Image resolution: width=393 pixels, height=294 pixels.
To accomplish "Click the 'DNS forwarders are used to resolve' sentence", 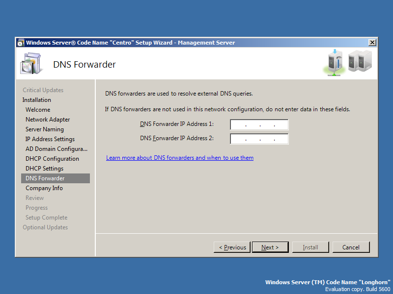I will pos(179,94).
